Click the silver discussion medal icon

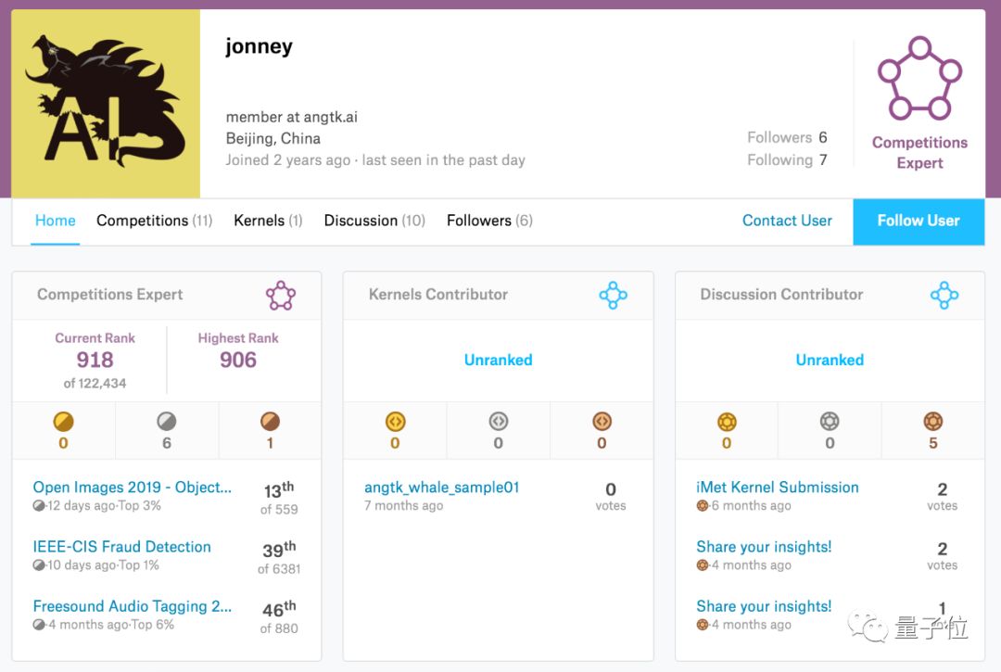tap(830, 423)
